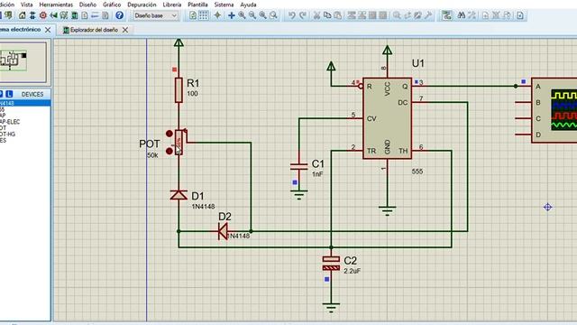Open the Diseño menu

[87, 5]
